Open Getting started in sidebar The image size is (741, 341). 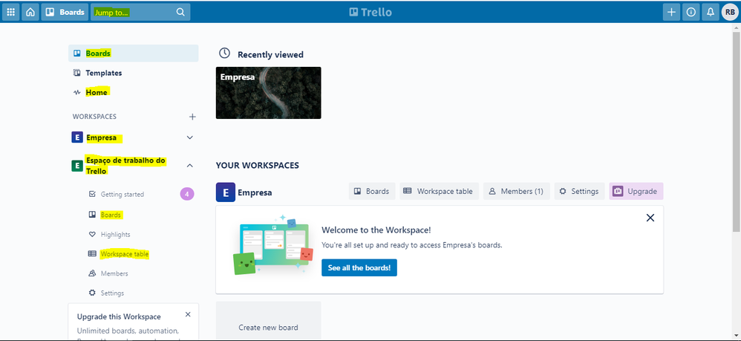coord(123,195)
